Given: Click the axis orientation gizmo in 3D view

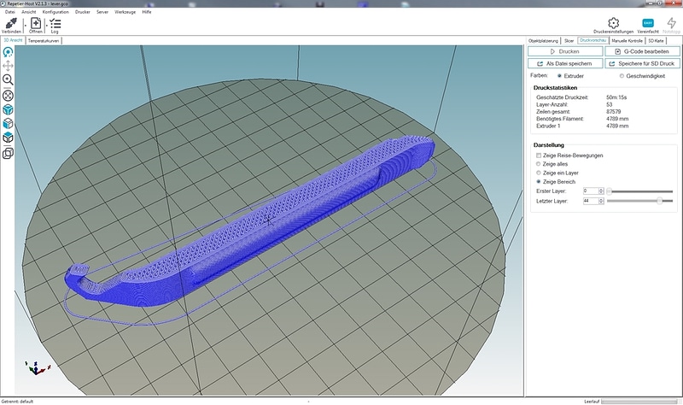Looking at the screenshot, I should tap(38, 368).
